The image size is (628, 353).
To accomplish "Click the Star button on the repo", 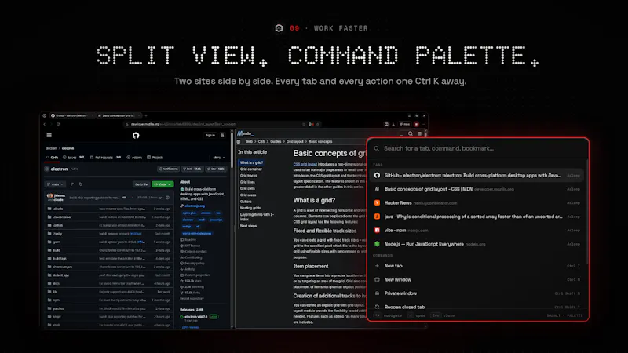I will pyautogui.click(x=217, y=169).
